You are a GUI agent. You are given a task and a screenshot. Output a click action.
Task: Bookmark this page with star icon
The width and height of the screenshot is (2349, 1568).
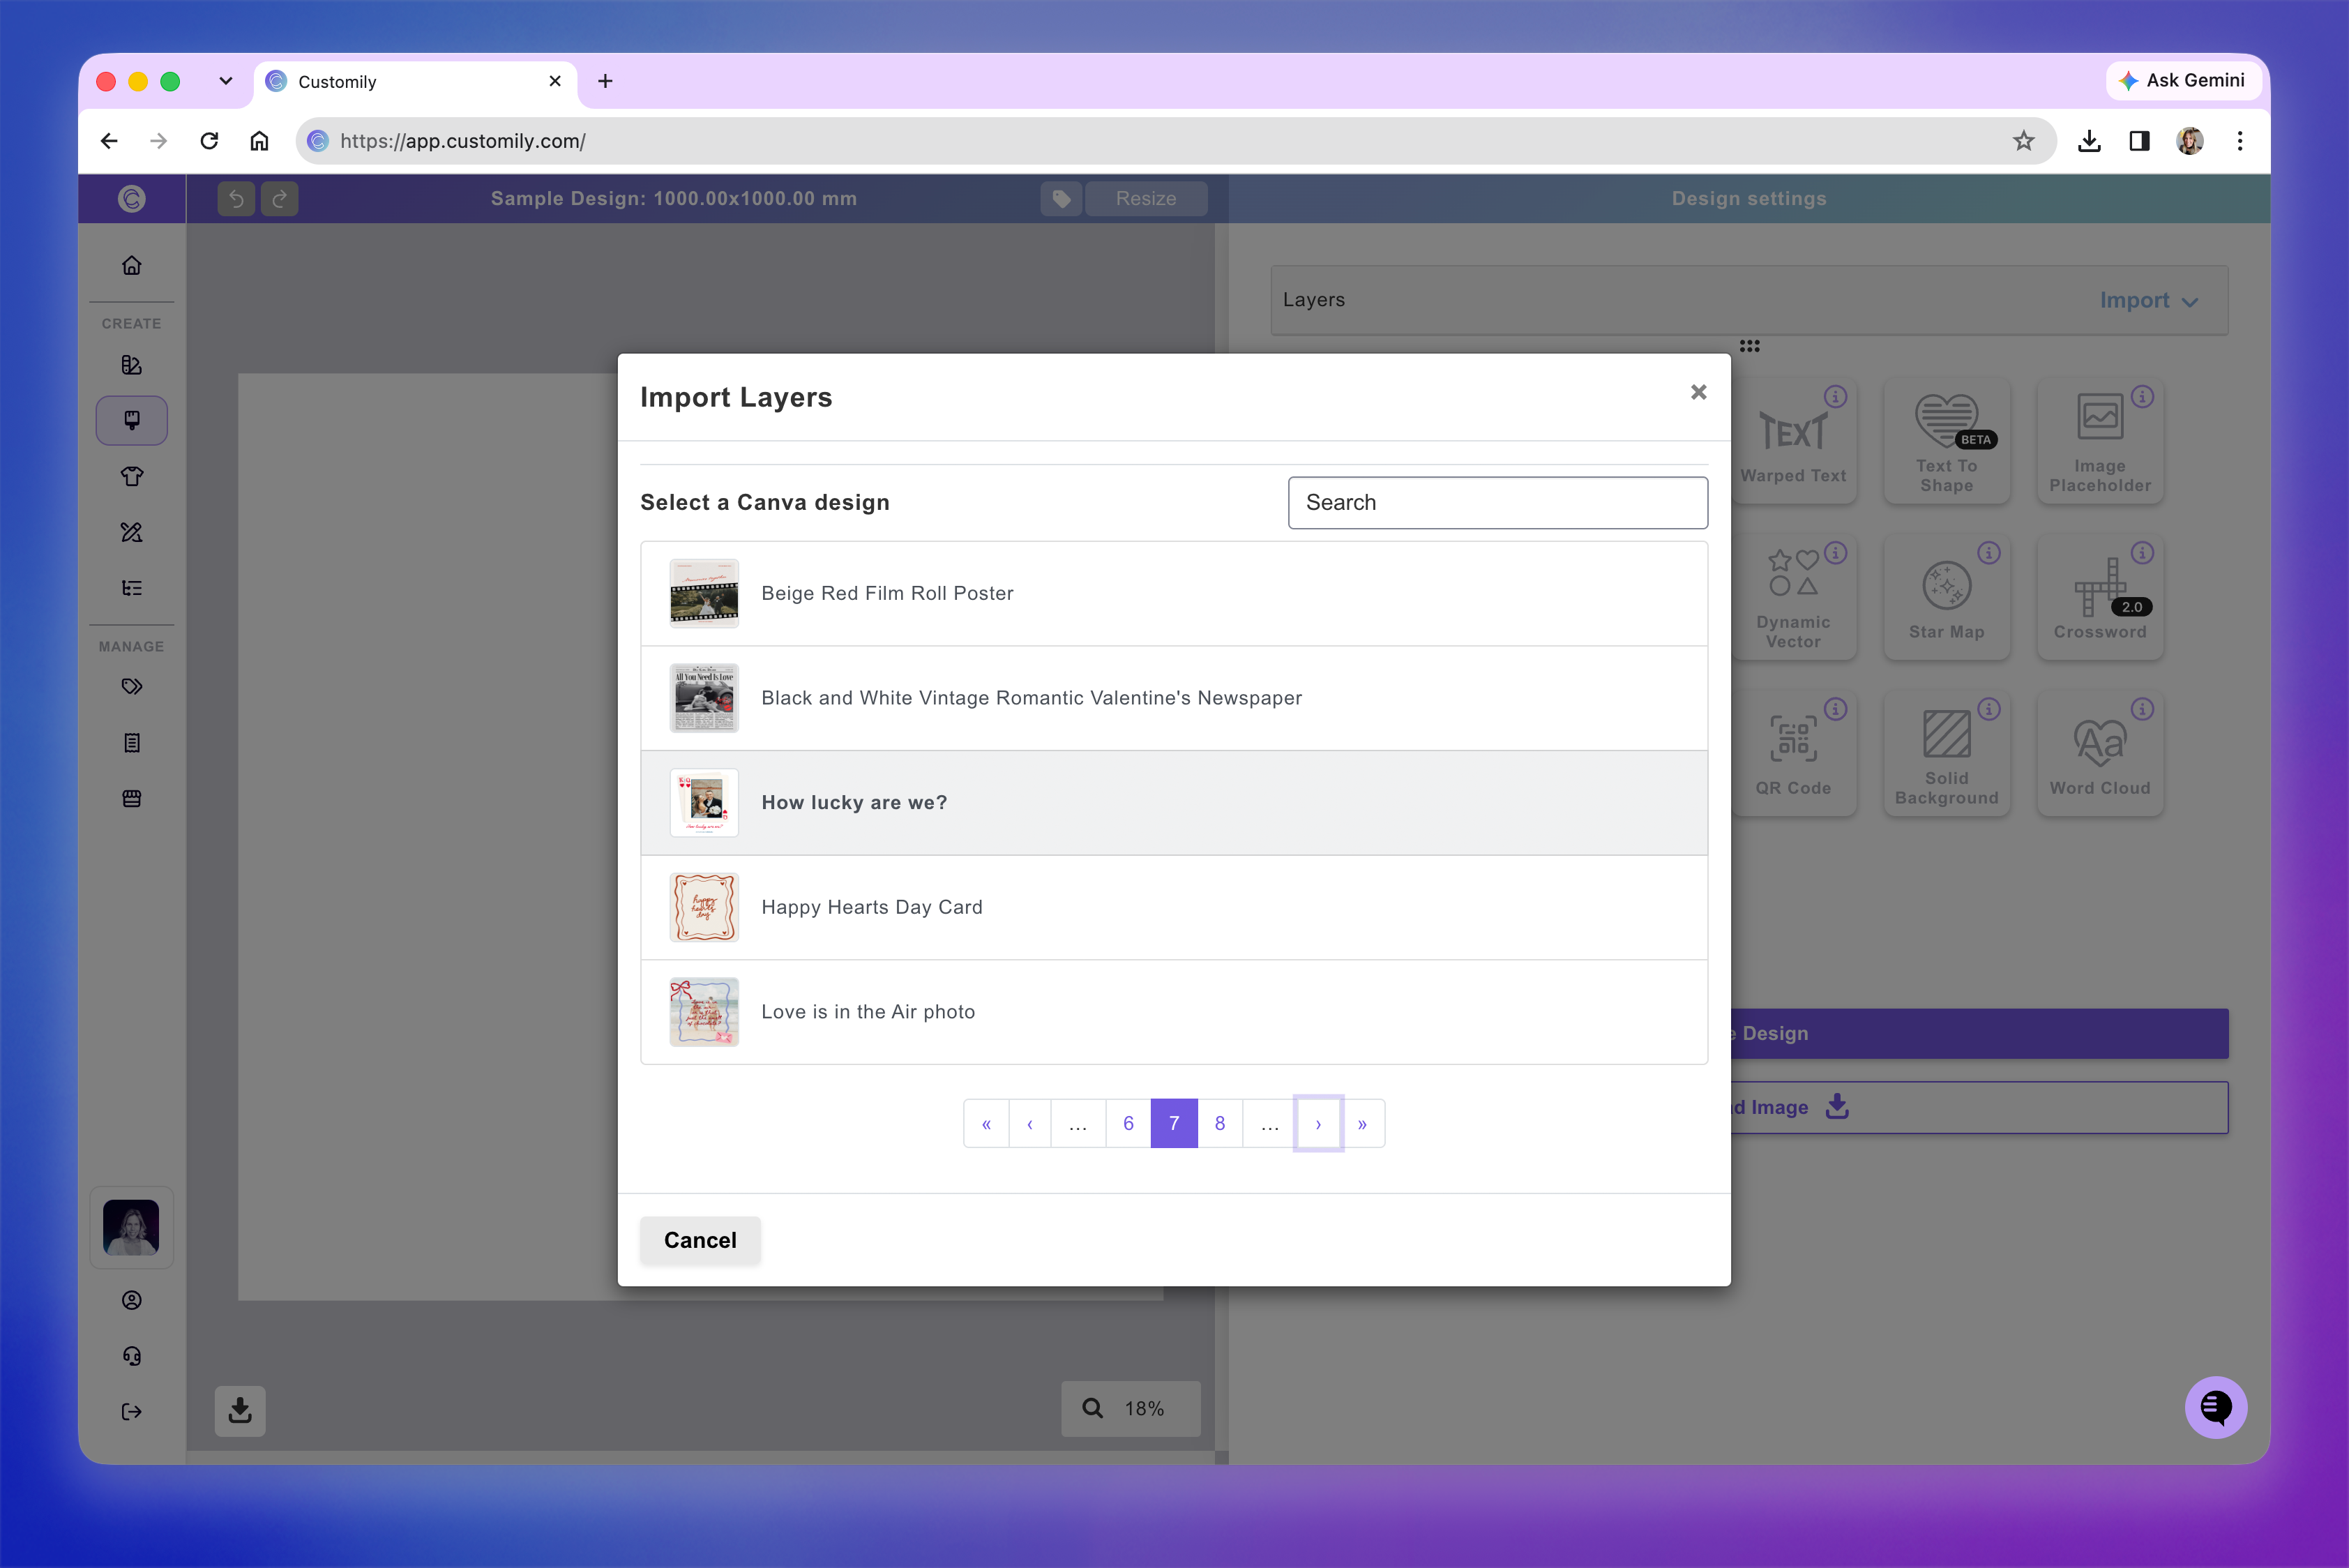2024,141
